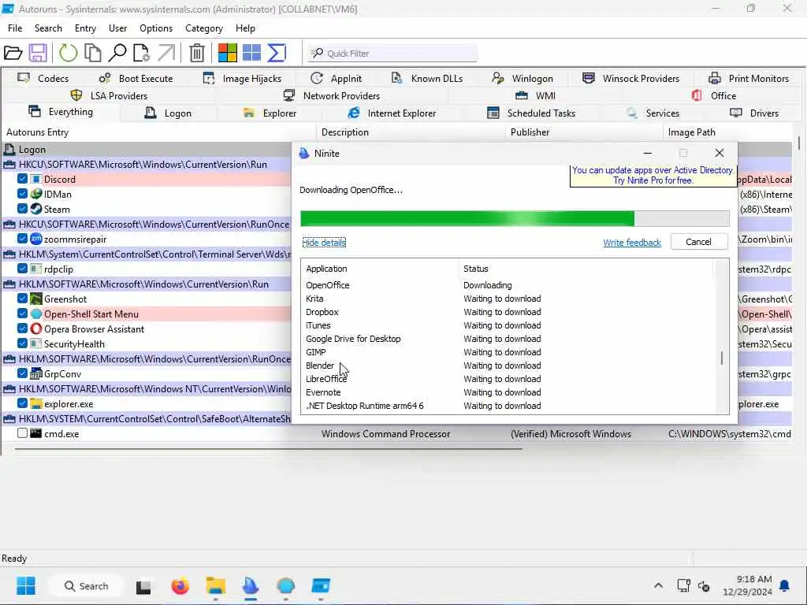Click the Save toolbar icon
Viewport: 807px width, 605px height.
(x=38, y=53)
